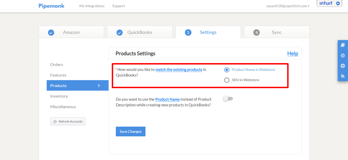
Task: Follow the Product Name link in question
Action: (167, 99)
